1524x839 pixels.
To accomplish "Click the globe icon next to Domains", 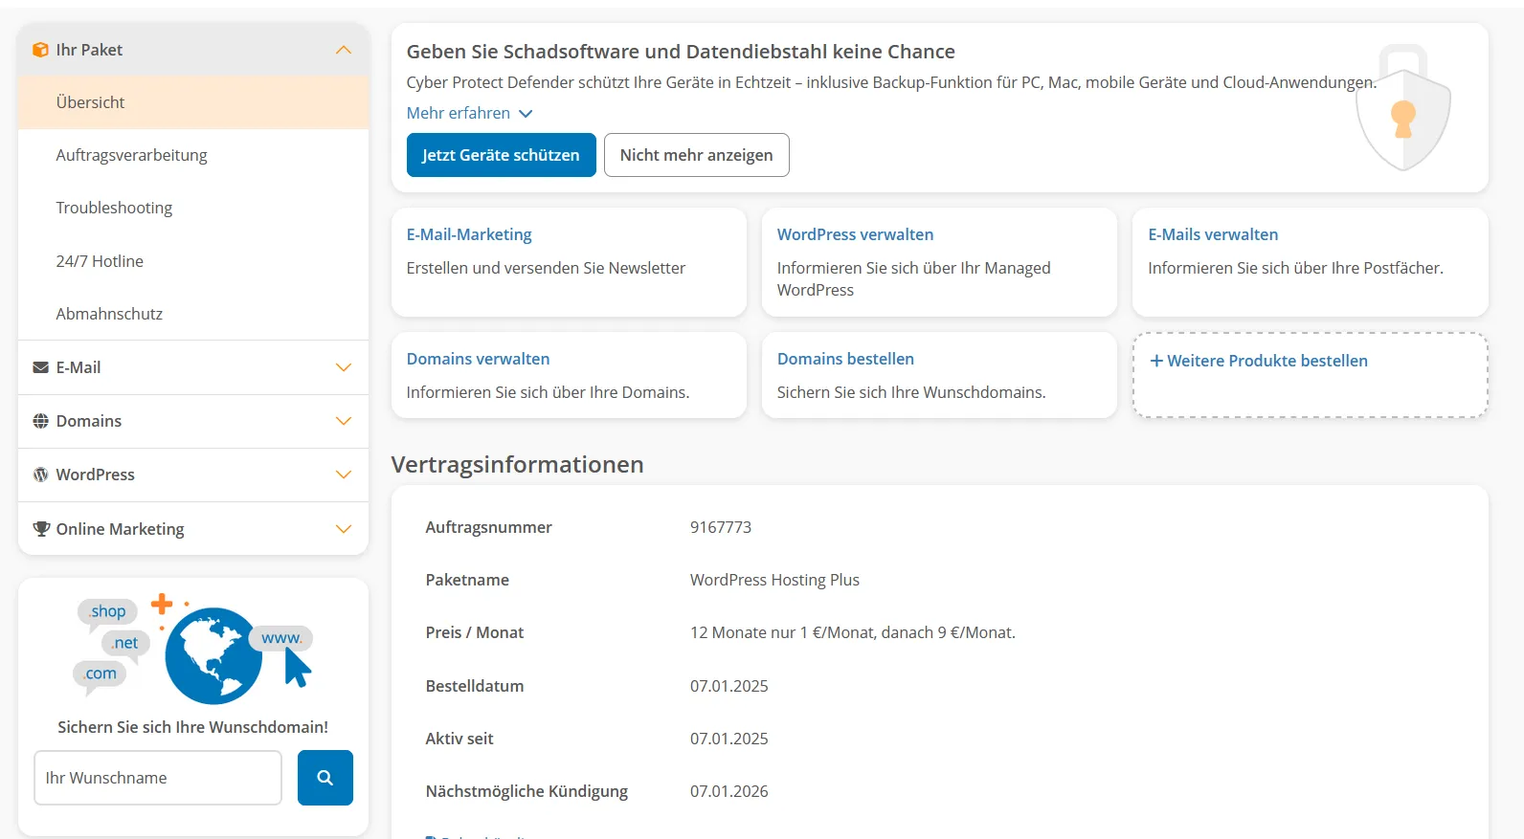I will click(x=40, y=421).
